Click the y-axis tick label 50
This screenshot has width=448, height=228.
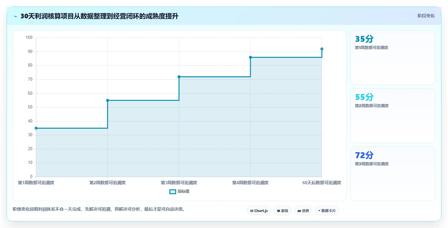[x=30, y=107]
